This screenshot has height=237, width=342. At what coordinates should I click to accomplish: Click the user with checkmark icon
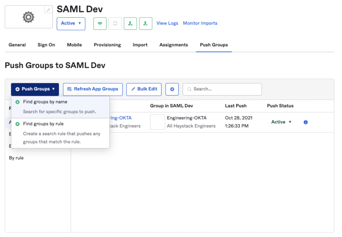[x=146, y=24]
